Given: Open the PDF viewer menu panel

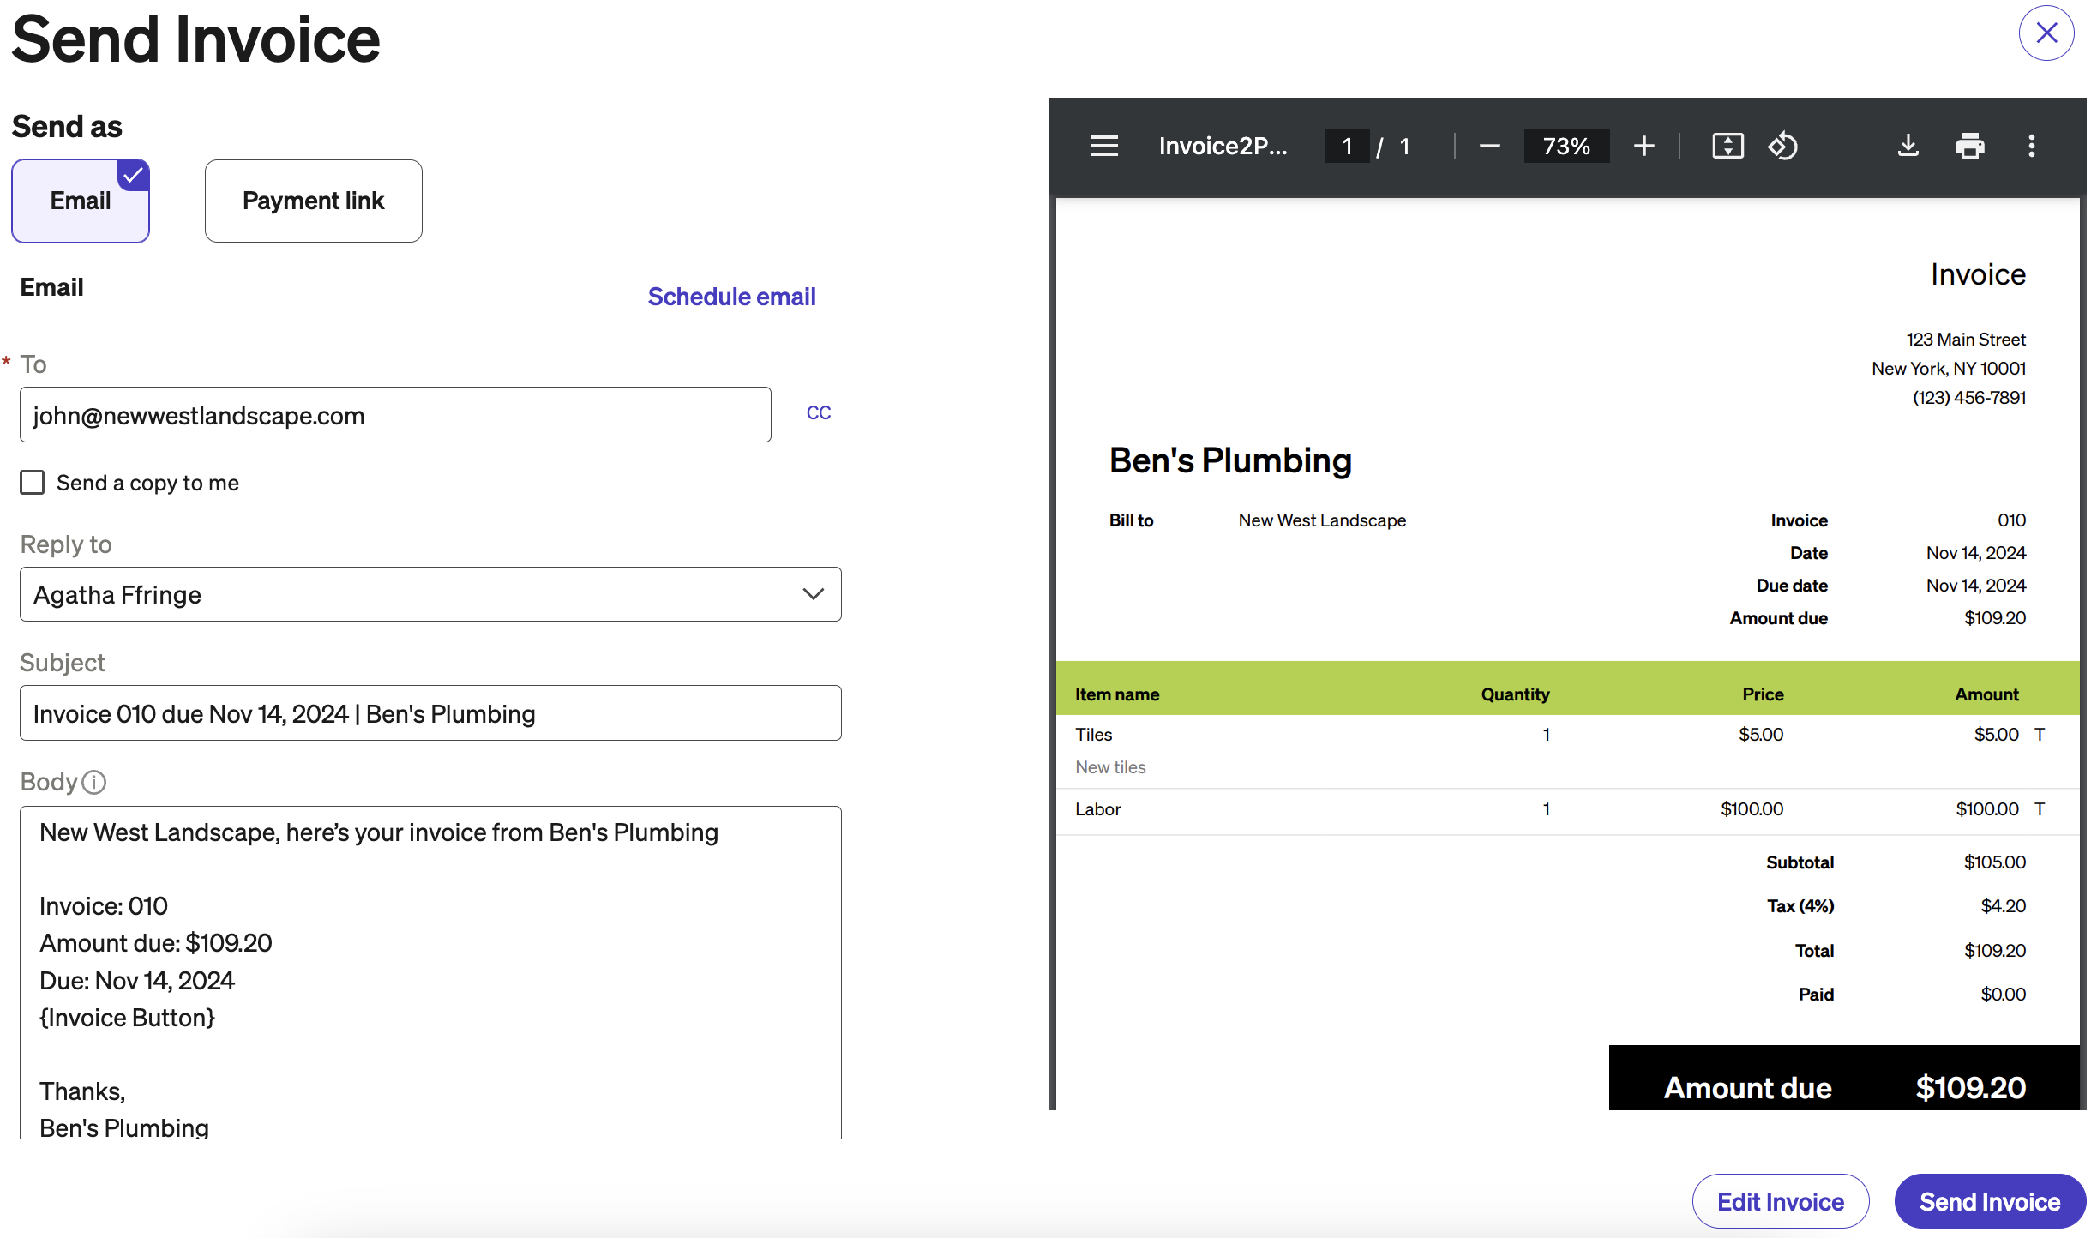Looking at the screenshot, I should (1104, 146).
